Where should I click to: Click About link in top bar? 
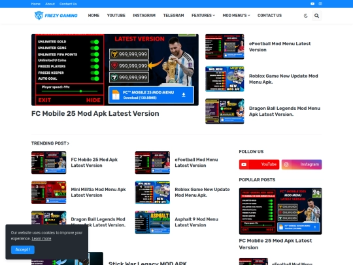tap(50, 4)
